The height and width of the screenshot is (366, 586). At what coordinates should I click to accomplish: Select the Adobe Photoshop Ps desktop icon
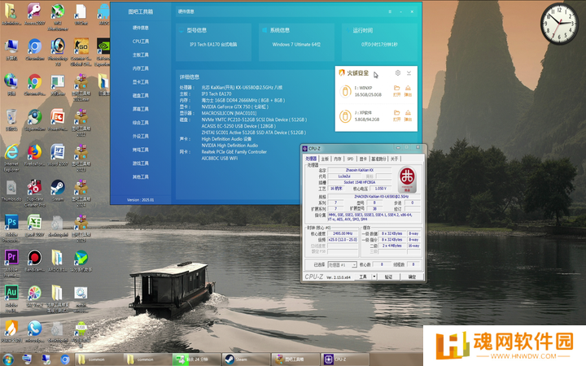click(x=11, y=229)
